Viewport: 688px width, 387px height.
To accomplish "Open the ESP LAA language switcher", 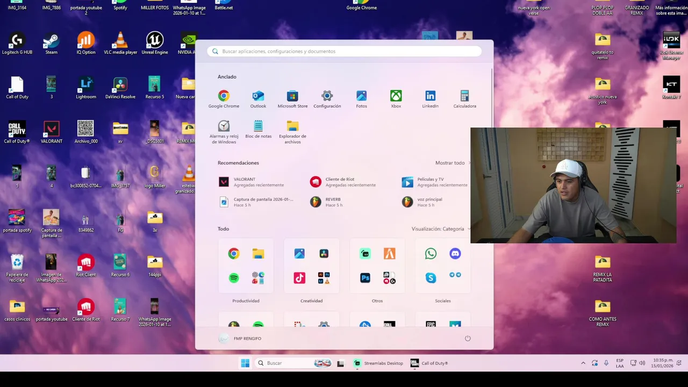I will [620, 363].
